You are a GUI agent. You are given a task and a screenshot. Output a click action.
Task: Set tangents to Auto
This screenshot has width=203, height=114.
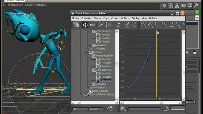(143, 25)
